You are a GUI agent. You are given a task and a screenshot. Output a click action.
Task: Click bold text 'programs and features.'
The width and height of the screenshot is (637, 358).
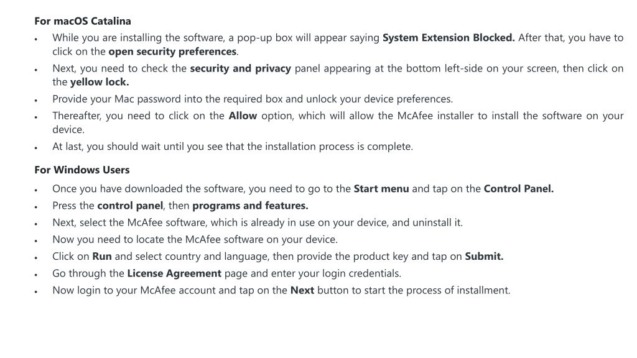(250, 206)
